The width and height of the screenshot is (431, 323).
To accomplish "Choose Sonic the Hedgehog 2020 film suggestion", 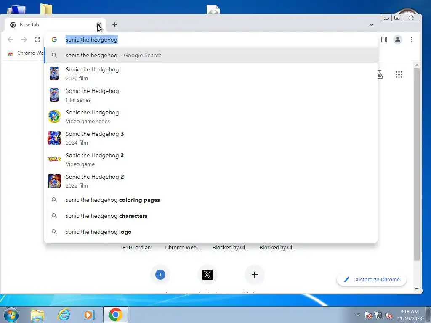I will click(211, 74).
